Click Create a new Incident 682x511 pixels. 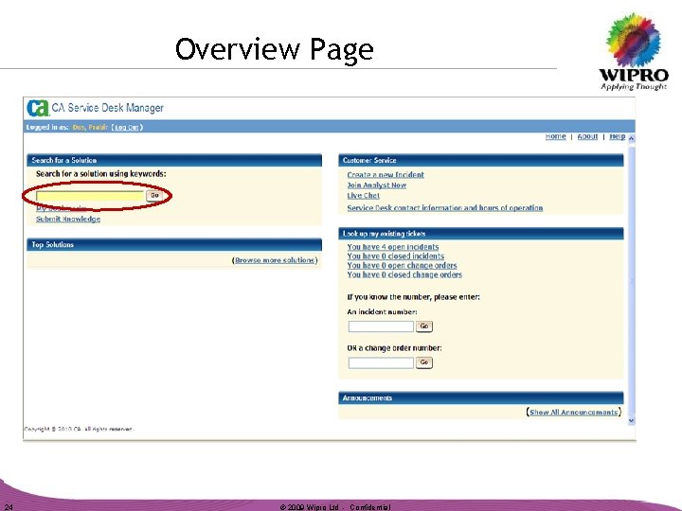point(386,175)
